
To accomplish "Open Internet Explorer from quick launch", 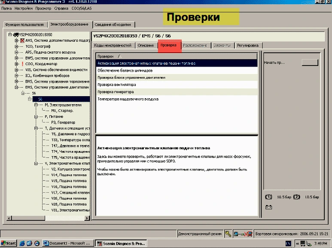I will (22, 243).
